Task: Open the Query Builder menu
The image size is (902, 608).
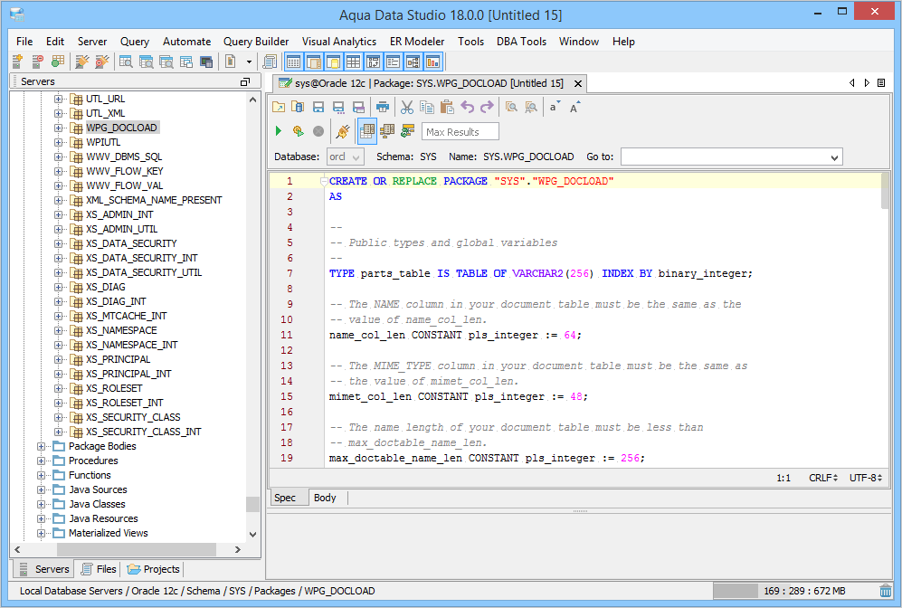Action: 256,42
